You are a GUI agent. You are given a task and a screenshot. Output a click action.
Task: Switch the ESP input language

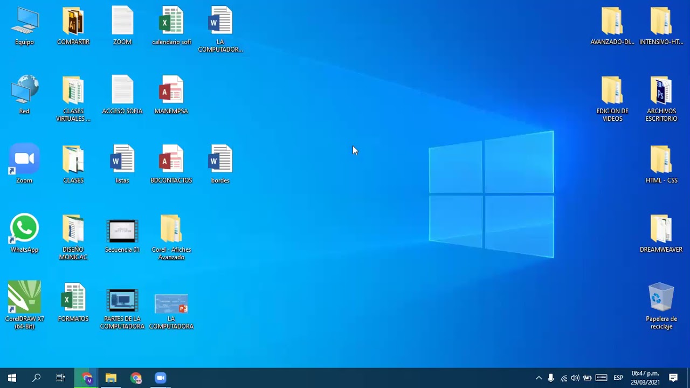(x=618, y=378)
